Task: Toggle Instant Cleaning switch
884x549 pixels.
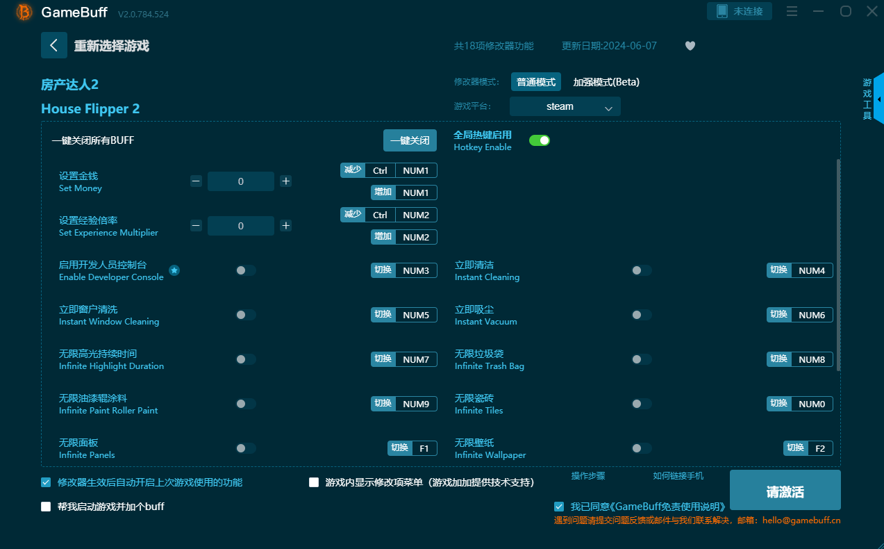Action: point(641,270)
